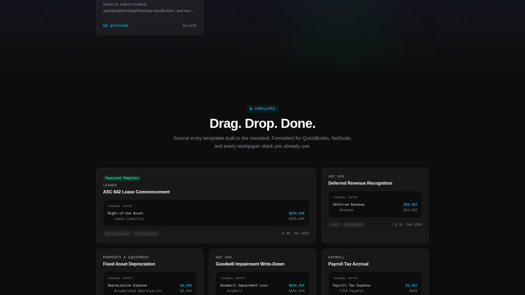Image resolution: width=525 pixels, height=295 pixels.
Task: Open Deferred Revenue Recognition template title
Action: click(x=360, y=183)
